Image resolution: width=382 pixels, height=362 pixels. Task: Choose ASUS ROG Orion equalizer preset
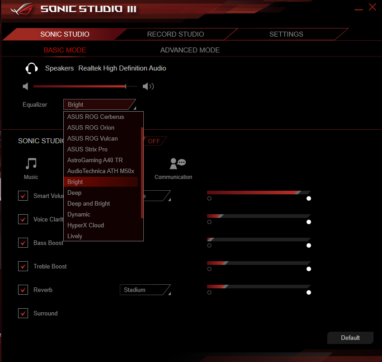[x=101, y=127]
